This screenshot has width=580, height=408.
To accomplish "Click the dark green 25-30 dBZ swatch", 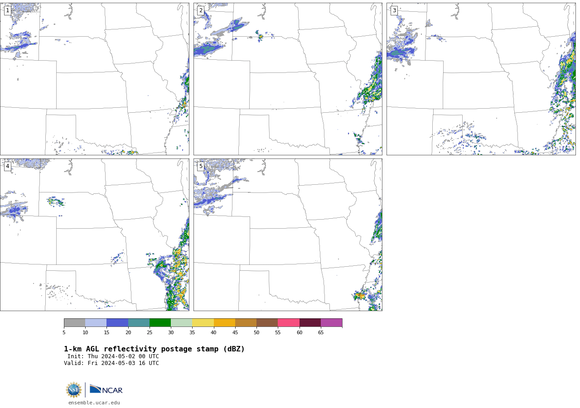I will pyautogui.click(x=160, y=323).
